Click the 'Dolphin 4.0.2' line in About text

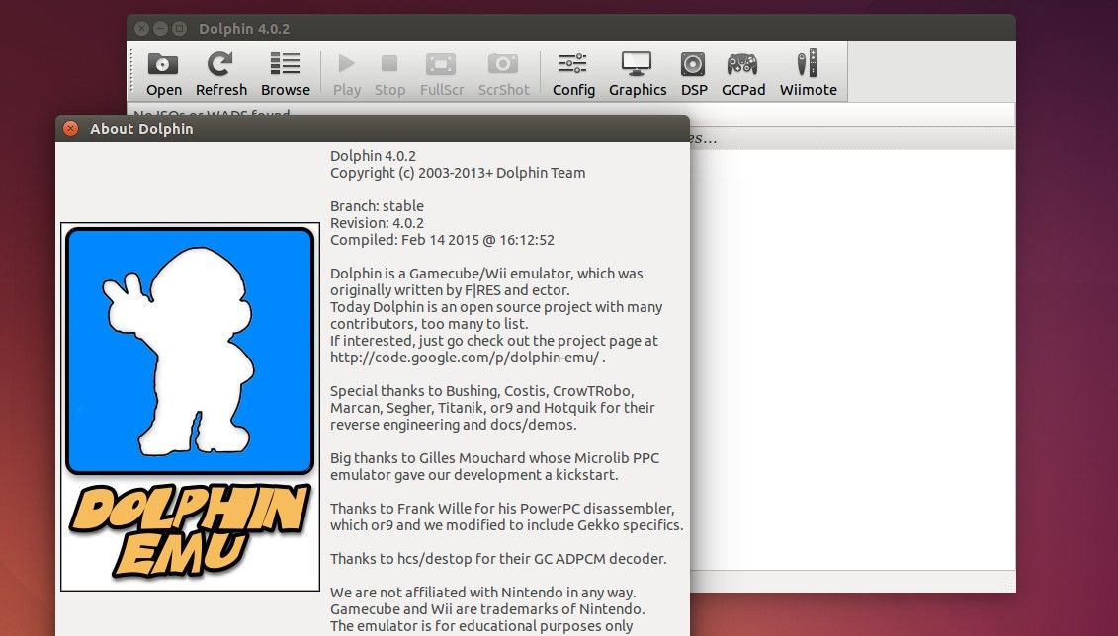point(373,156)
